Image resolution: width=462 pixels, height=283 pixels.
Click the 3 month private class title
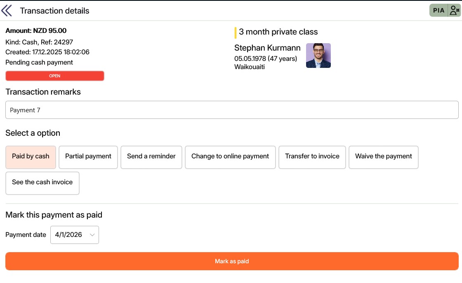coord(278,32)
